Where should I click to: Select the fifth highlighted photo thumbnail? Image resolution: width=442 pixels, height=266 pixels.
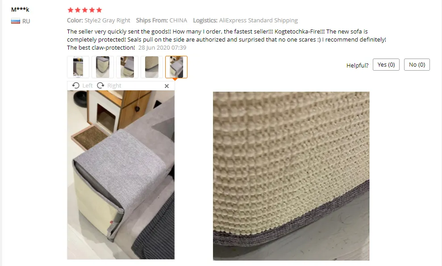pos(176,67)
